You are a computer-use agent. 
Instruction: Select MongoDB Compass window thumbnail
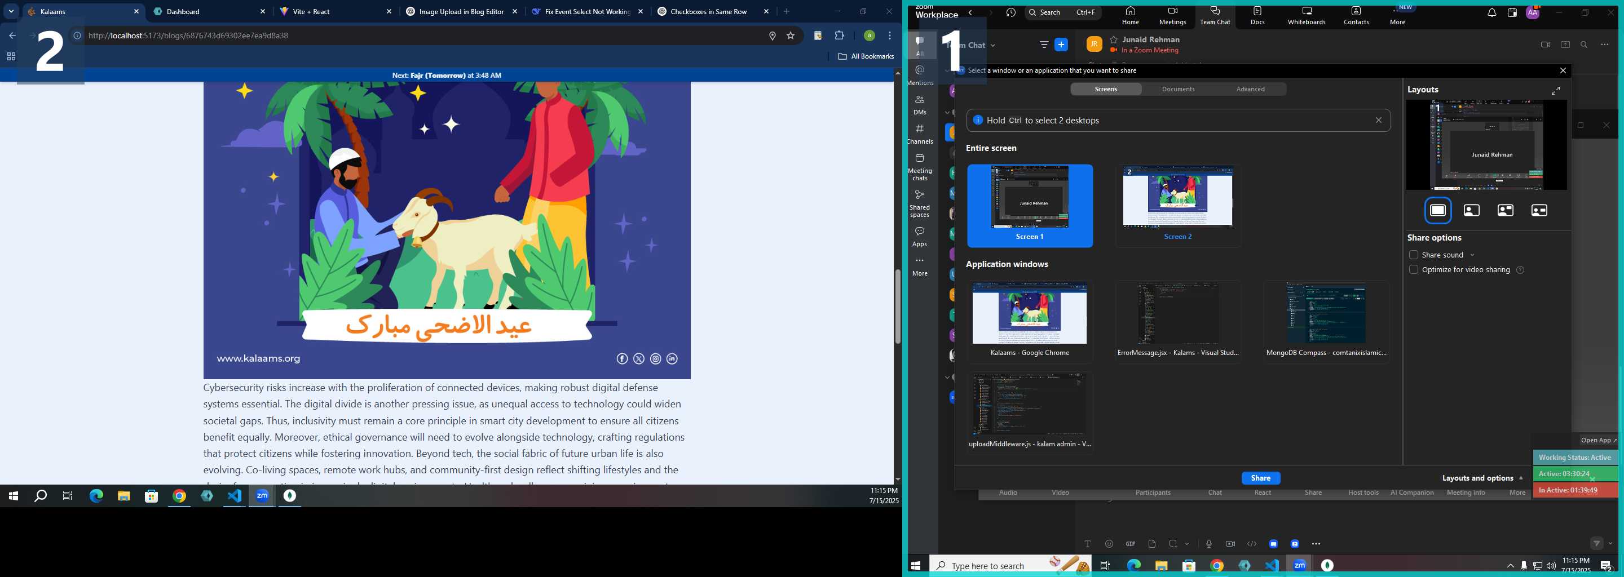[1326, 321]
